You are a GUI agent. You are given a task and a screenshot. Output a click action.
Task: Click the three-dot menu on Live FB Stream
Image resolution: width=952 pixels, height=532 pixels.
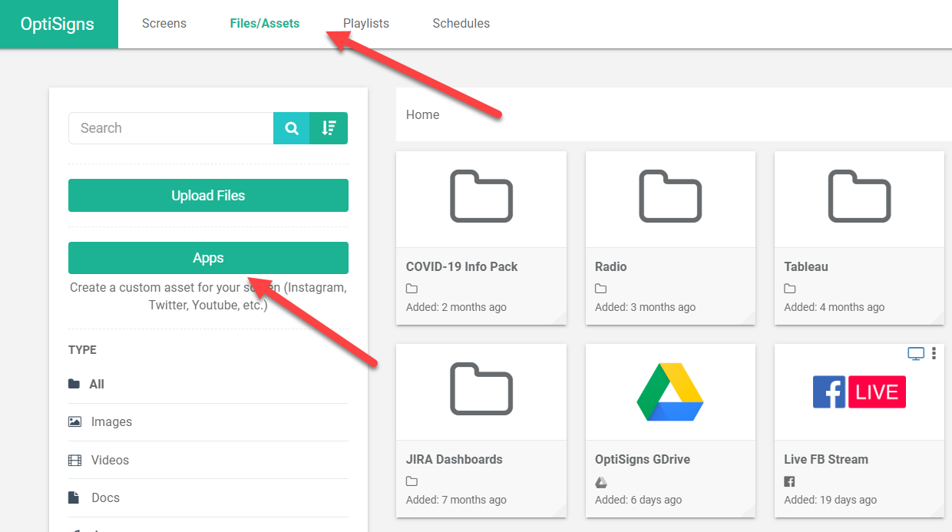point(934,353)
